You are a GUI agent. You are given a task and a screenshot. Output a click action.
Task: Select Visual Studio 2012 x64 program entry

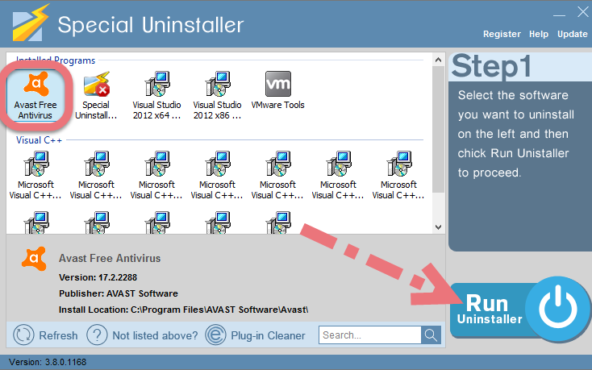[156, 95]
